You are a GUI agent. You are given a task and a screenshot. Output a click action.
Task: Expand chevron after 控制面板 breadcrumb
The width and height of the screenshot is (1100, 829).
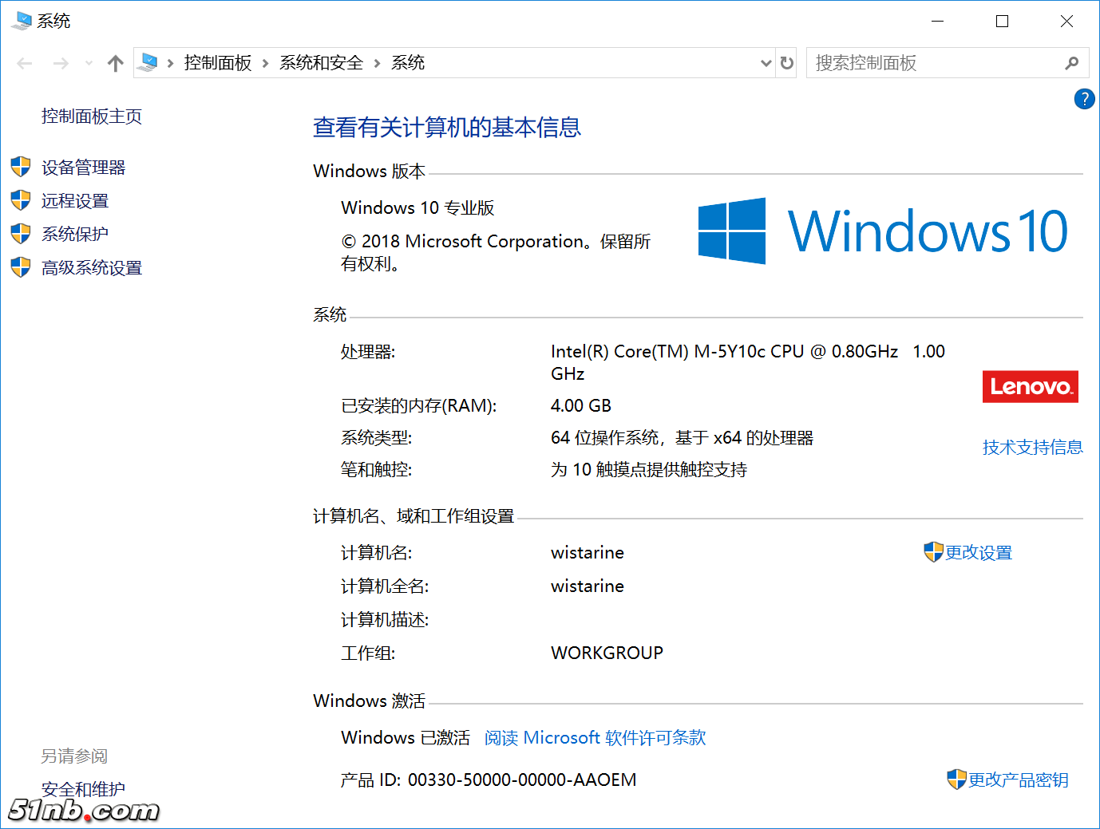click(x=266, y=63)
